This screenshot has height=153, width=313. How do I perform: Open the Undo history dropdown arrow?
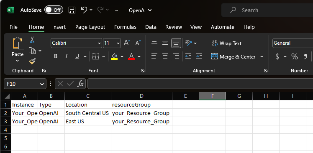coord(91,10)
